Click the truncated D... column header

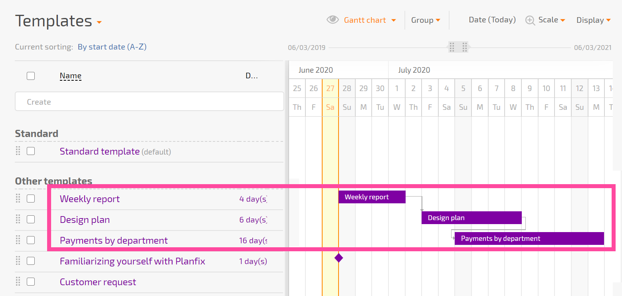[252, 75]
